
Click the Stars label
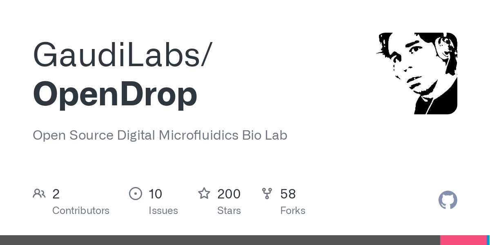229,211
